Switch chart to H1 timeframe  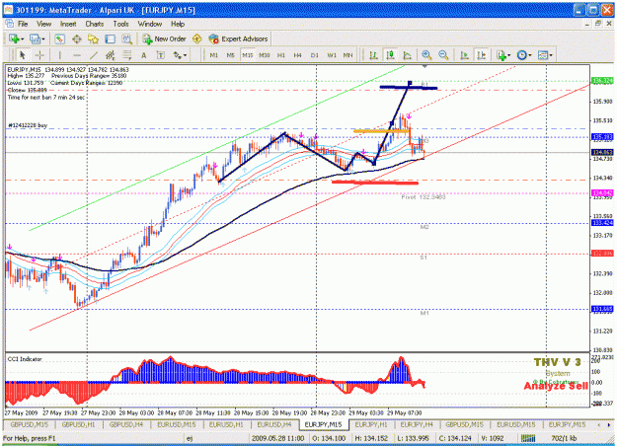281,55
